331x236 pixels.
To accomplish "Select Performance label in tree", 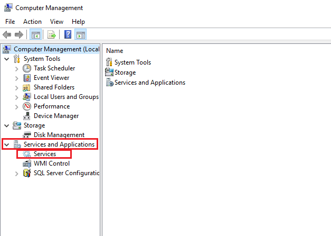I will point(52,106).
